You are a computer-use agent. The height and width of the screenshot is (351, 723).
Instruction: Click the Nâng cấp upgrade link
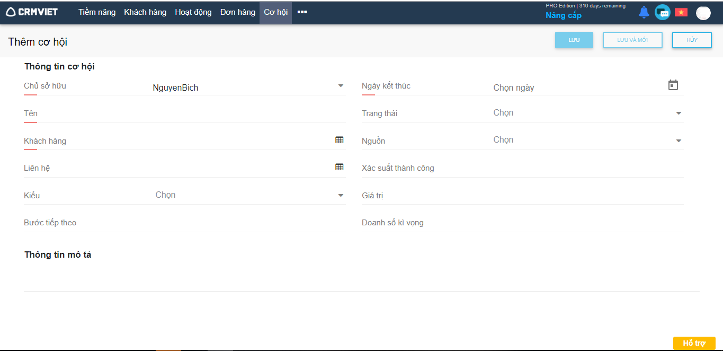tap(564, 15)
